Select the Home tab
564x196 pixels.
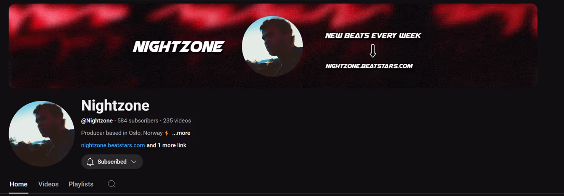18,184
